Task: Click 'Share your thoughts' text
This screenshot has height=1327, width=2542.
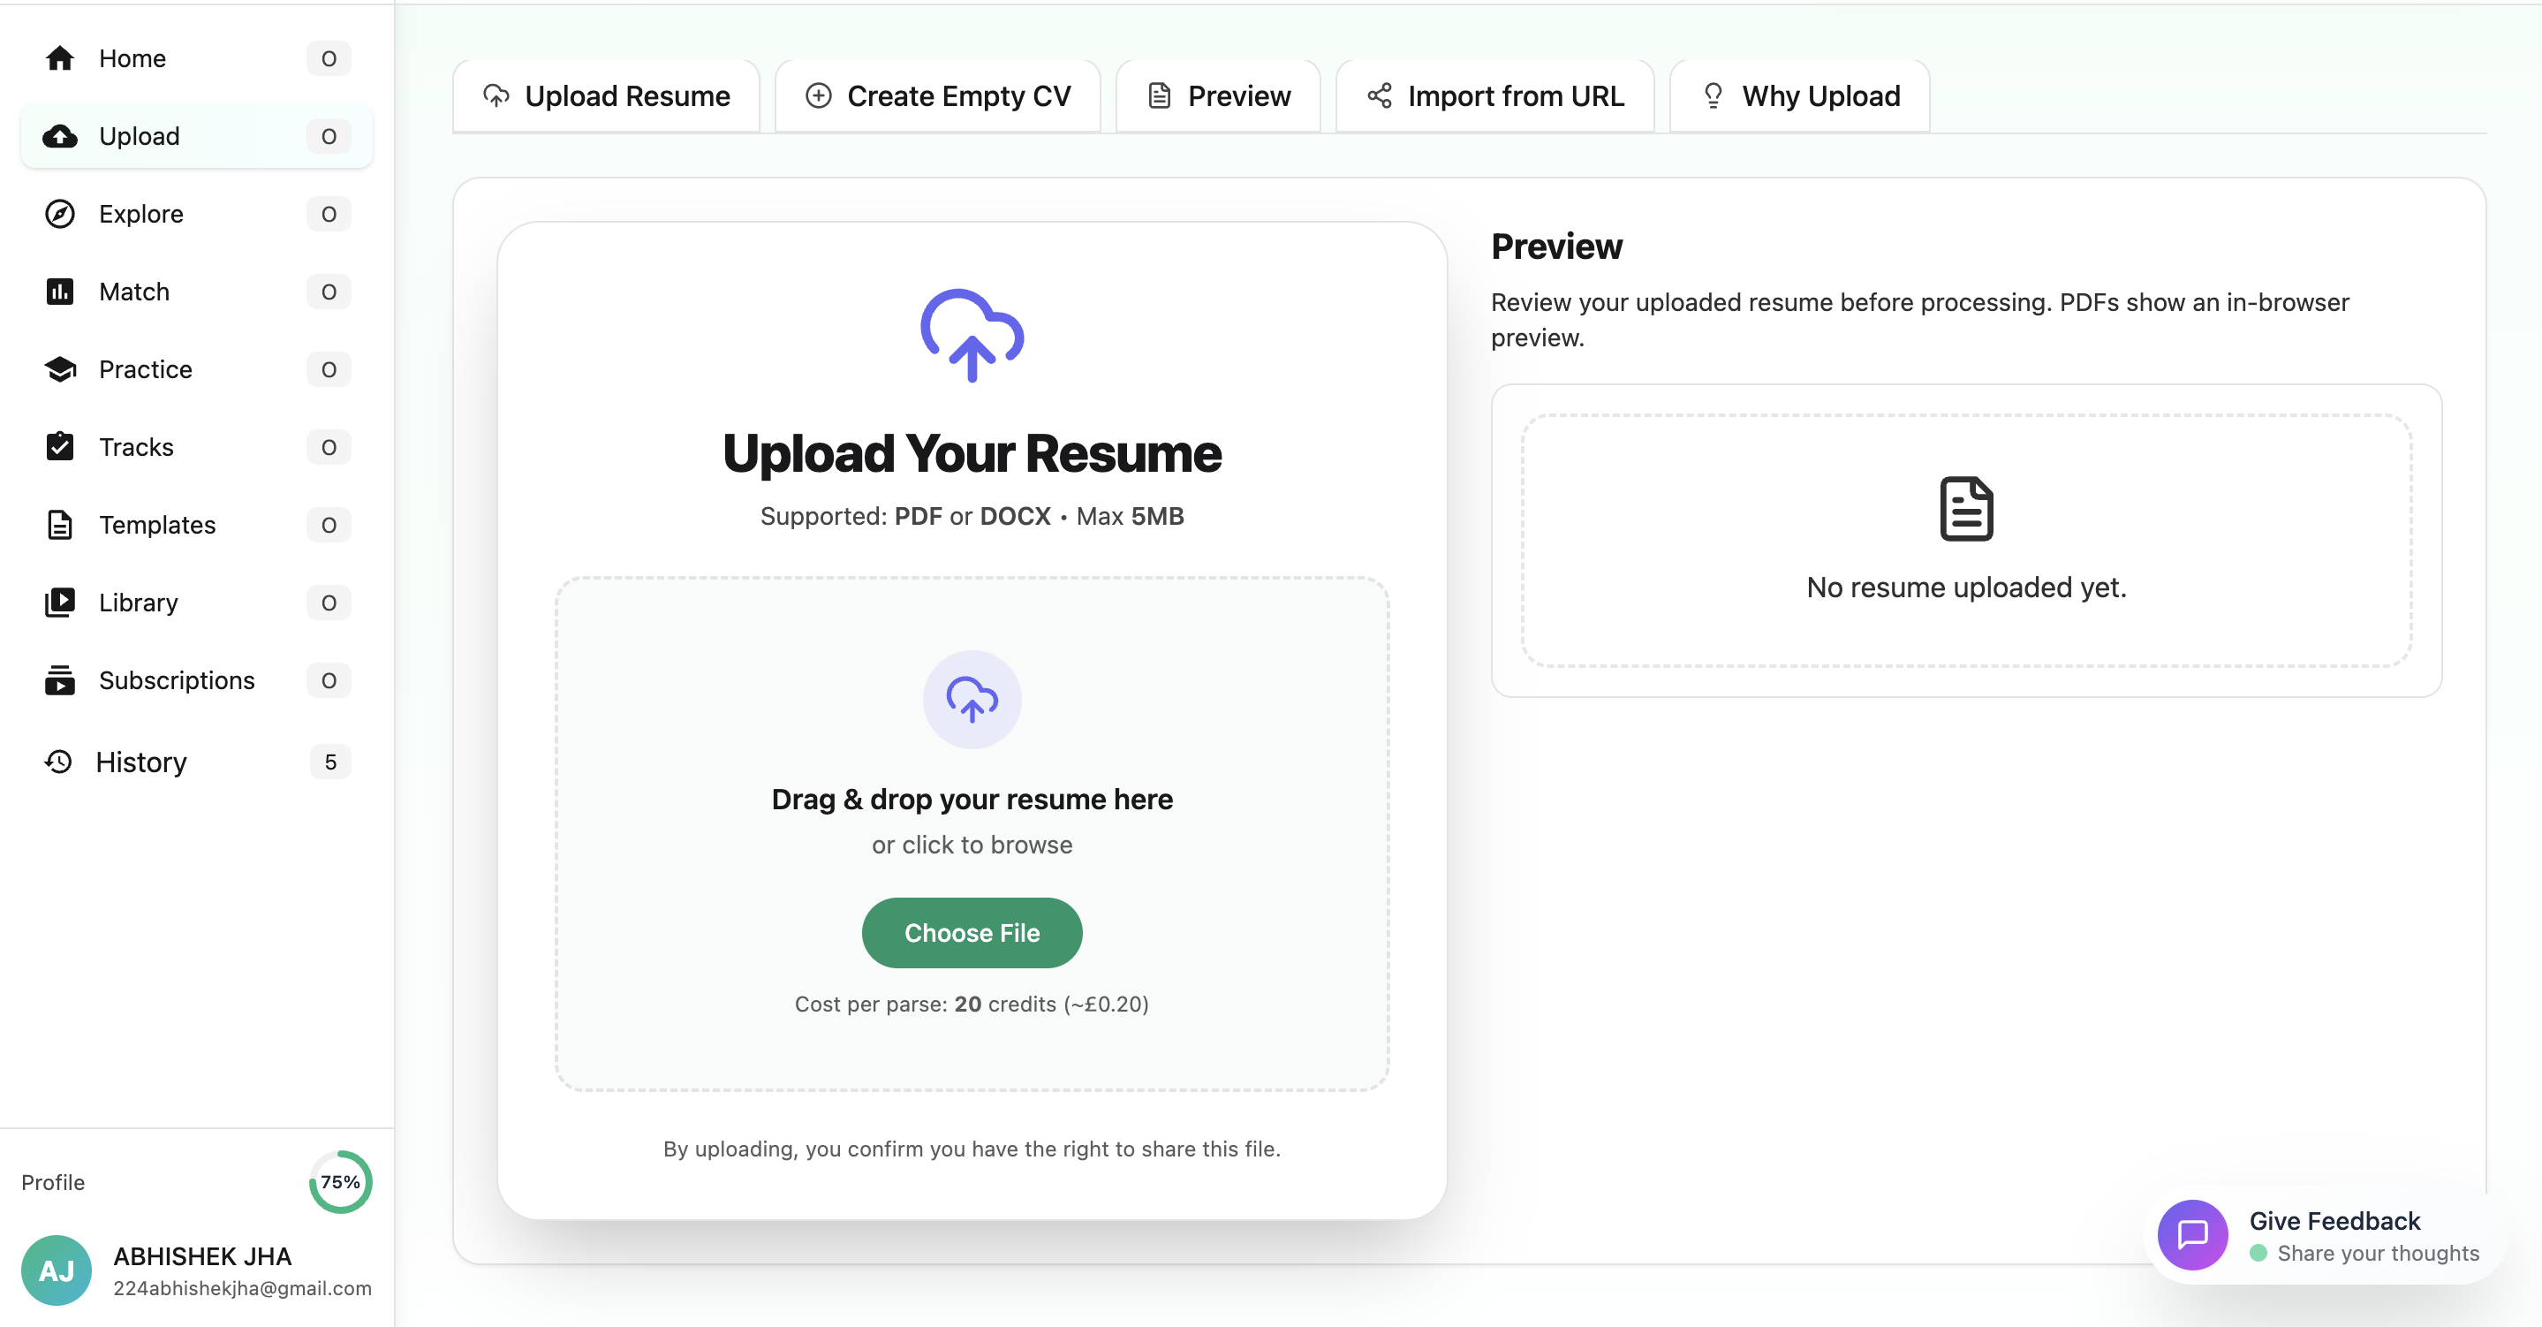Action: click(x=2379, y=1253)
